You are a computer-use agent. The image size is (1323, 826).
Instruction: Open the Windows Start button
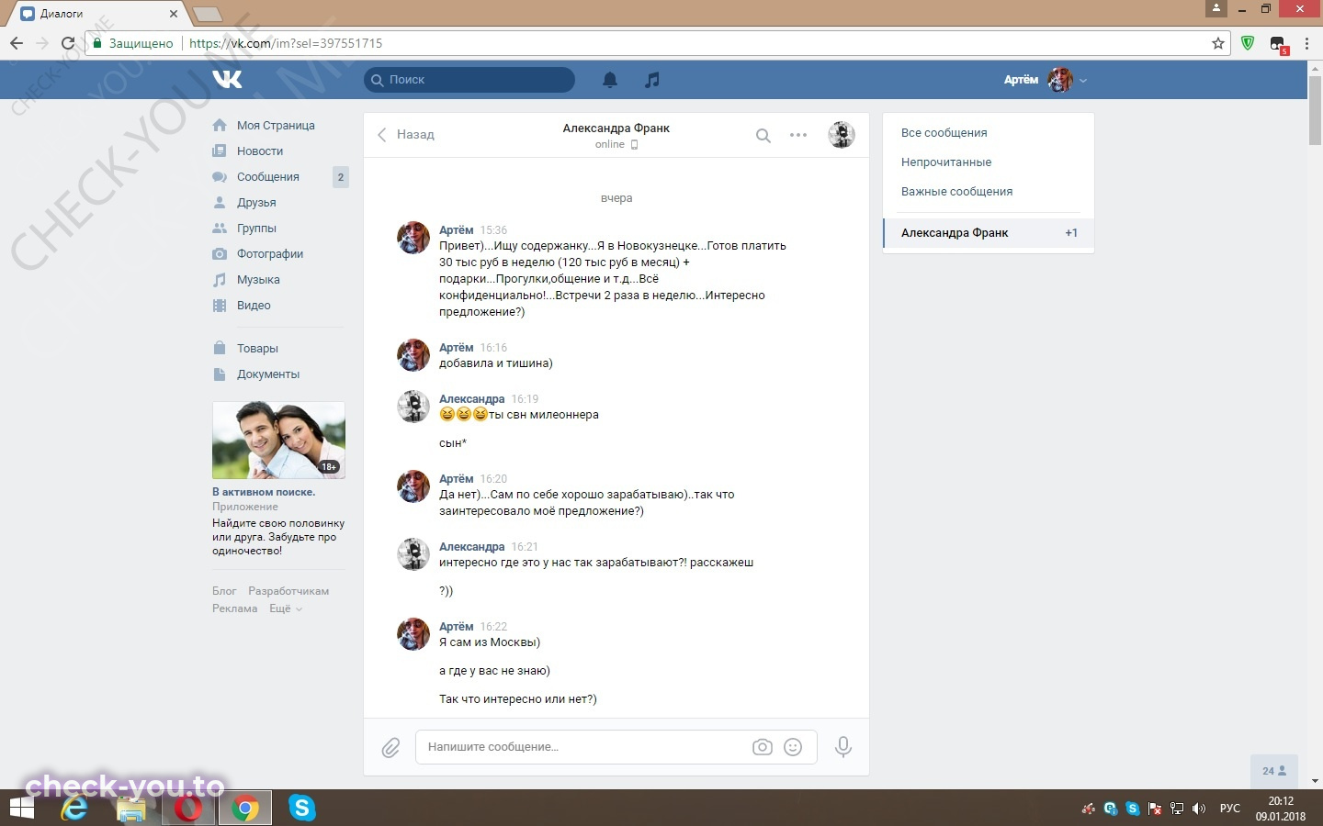pos(21,808)
